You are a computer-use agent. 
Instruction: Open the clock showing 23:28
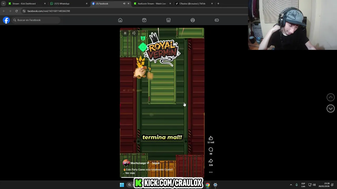(324, 185)
